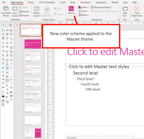144x139 pixels.
Task: Select the blank layout thumbnail
Action: tap(33, 120)
